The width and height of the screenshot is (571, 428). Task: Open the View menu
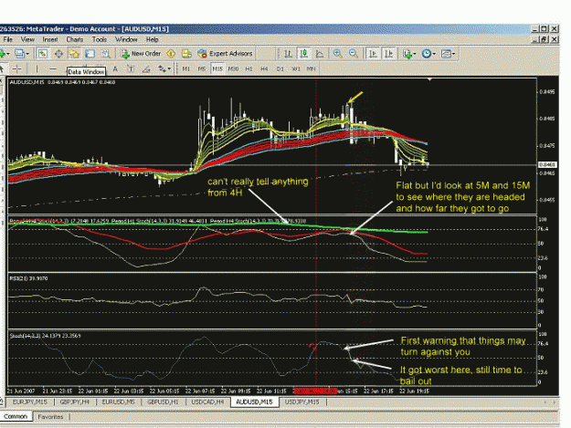point(27,39)
